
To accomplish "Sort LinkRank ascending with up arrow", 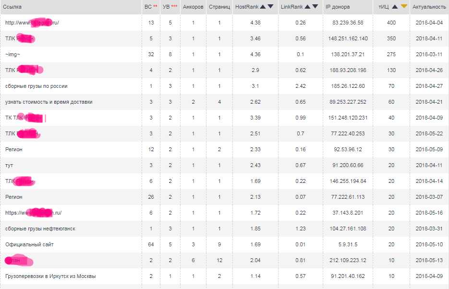I will (x=308, y=7).
